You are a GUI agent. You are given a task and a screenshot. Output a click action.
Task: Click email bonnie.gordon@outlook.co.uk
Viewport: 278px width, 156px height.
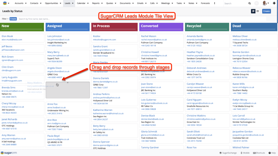point(247,56)
